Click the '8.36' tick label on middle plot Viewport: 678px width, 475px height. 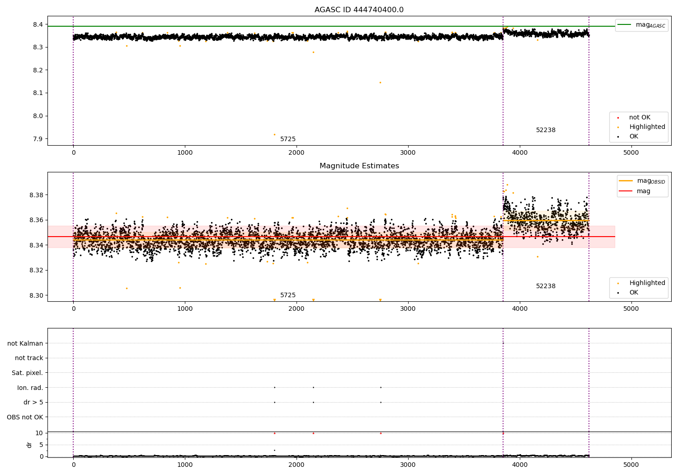coord(36,220)
